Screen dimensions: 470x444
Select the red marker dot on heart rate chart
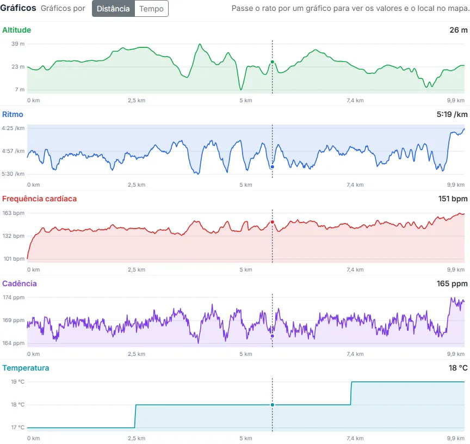coord(272,222)
